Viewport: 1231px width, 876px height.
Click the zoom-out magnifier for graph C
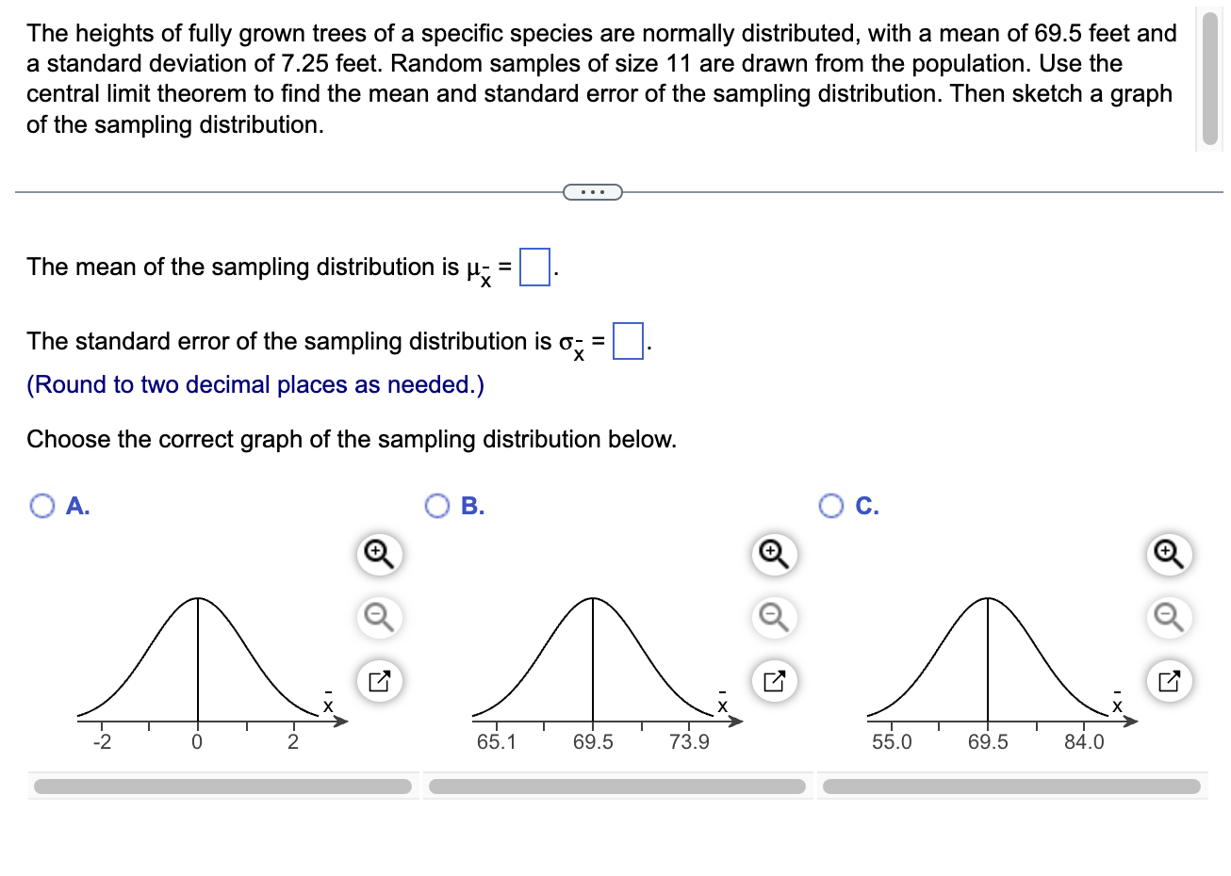point(1168,618)
